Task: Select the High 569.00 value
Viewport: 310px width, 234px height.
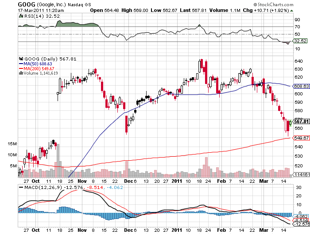Action: click(x=135, y=10)
